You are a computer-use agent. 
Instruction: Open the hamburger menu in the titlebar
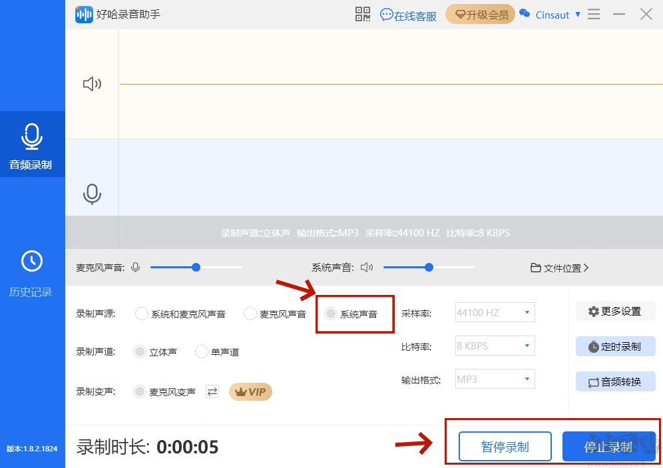pyautogui.click(x=593, y=14)
